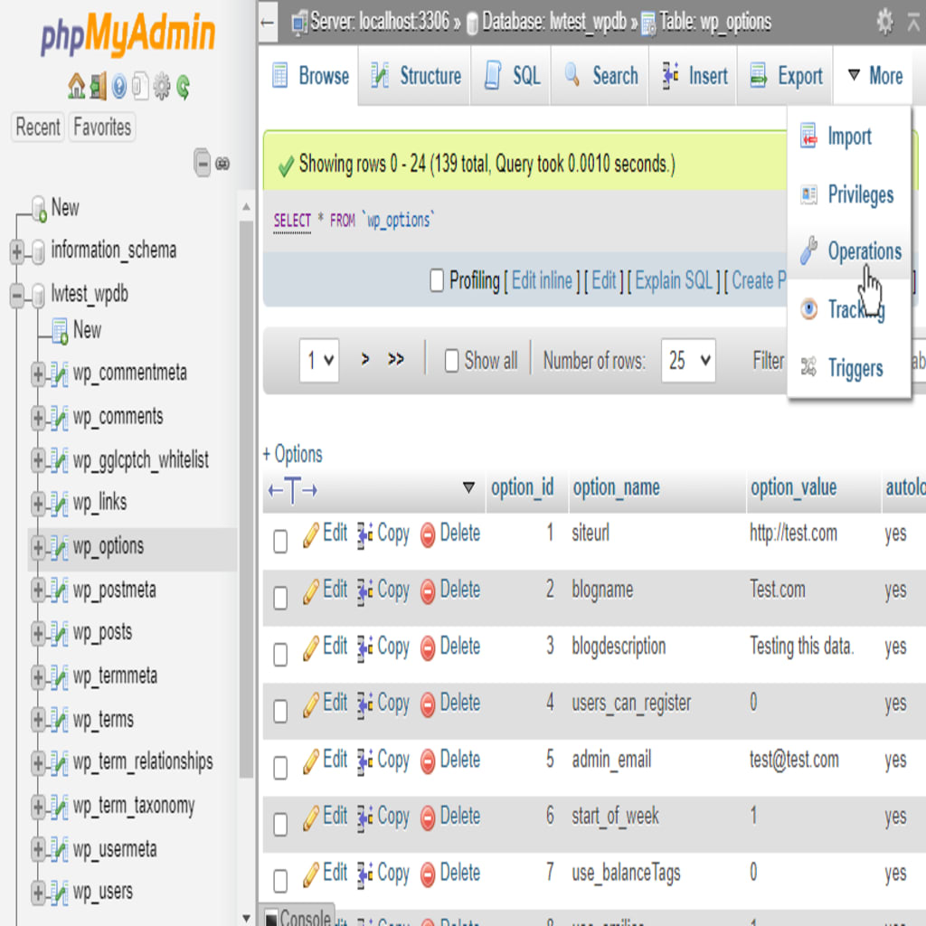Open the Insert tab
This screenshot has width=926, height=926.
click(x=694, y=76)
